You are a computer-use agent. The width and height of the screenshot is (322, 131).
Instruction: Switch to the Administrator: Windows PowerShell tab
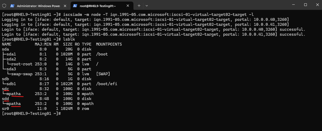38,5
